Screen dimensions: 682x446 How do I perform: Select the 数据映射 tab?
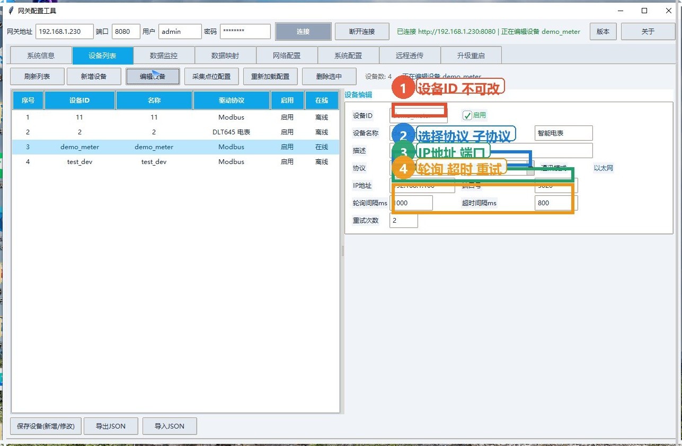point(225,56)
